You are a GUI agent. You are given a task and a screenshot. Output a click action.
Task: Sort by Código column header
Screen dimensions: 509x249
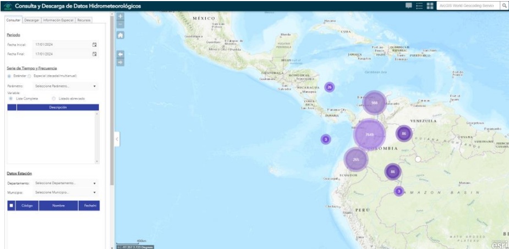pyautogui.click(x=27, y=206)
